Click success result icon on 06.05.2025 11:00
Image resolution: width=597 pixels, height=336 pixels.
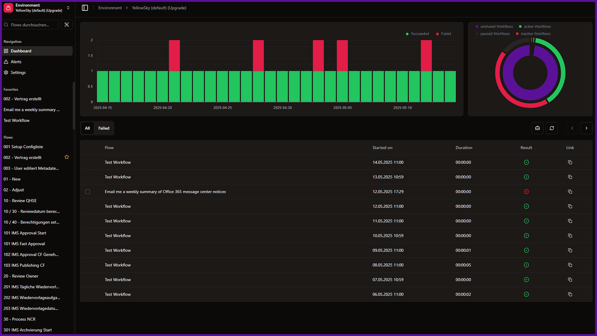coord(526,294)
